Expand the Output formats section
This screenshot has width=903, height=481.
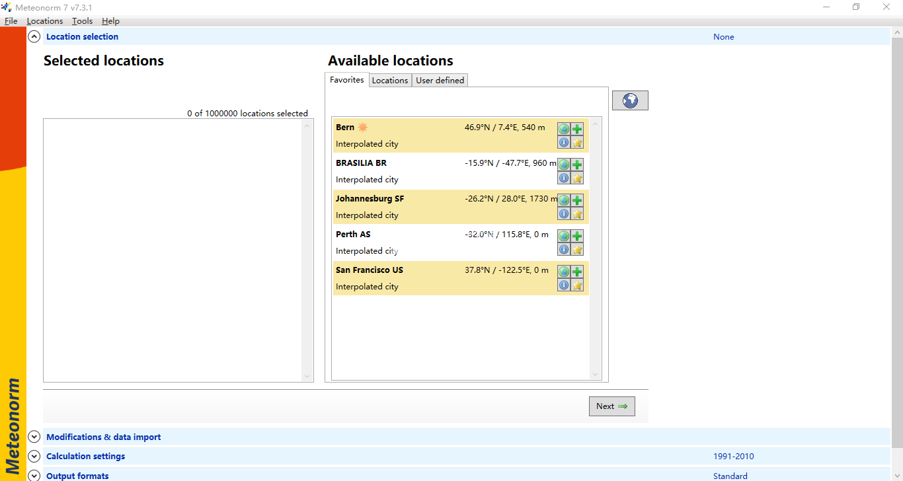coord(34,476)
